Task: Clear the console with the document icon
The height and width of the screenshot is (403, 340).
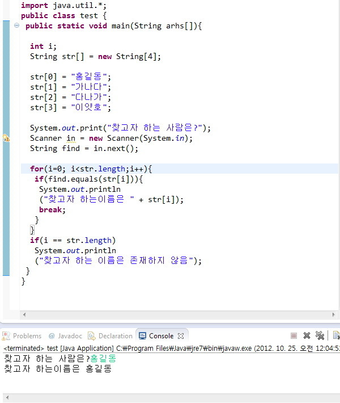Action: [336, 335]
